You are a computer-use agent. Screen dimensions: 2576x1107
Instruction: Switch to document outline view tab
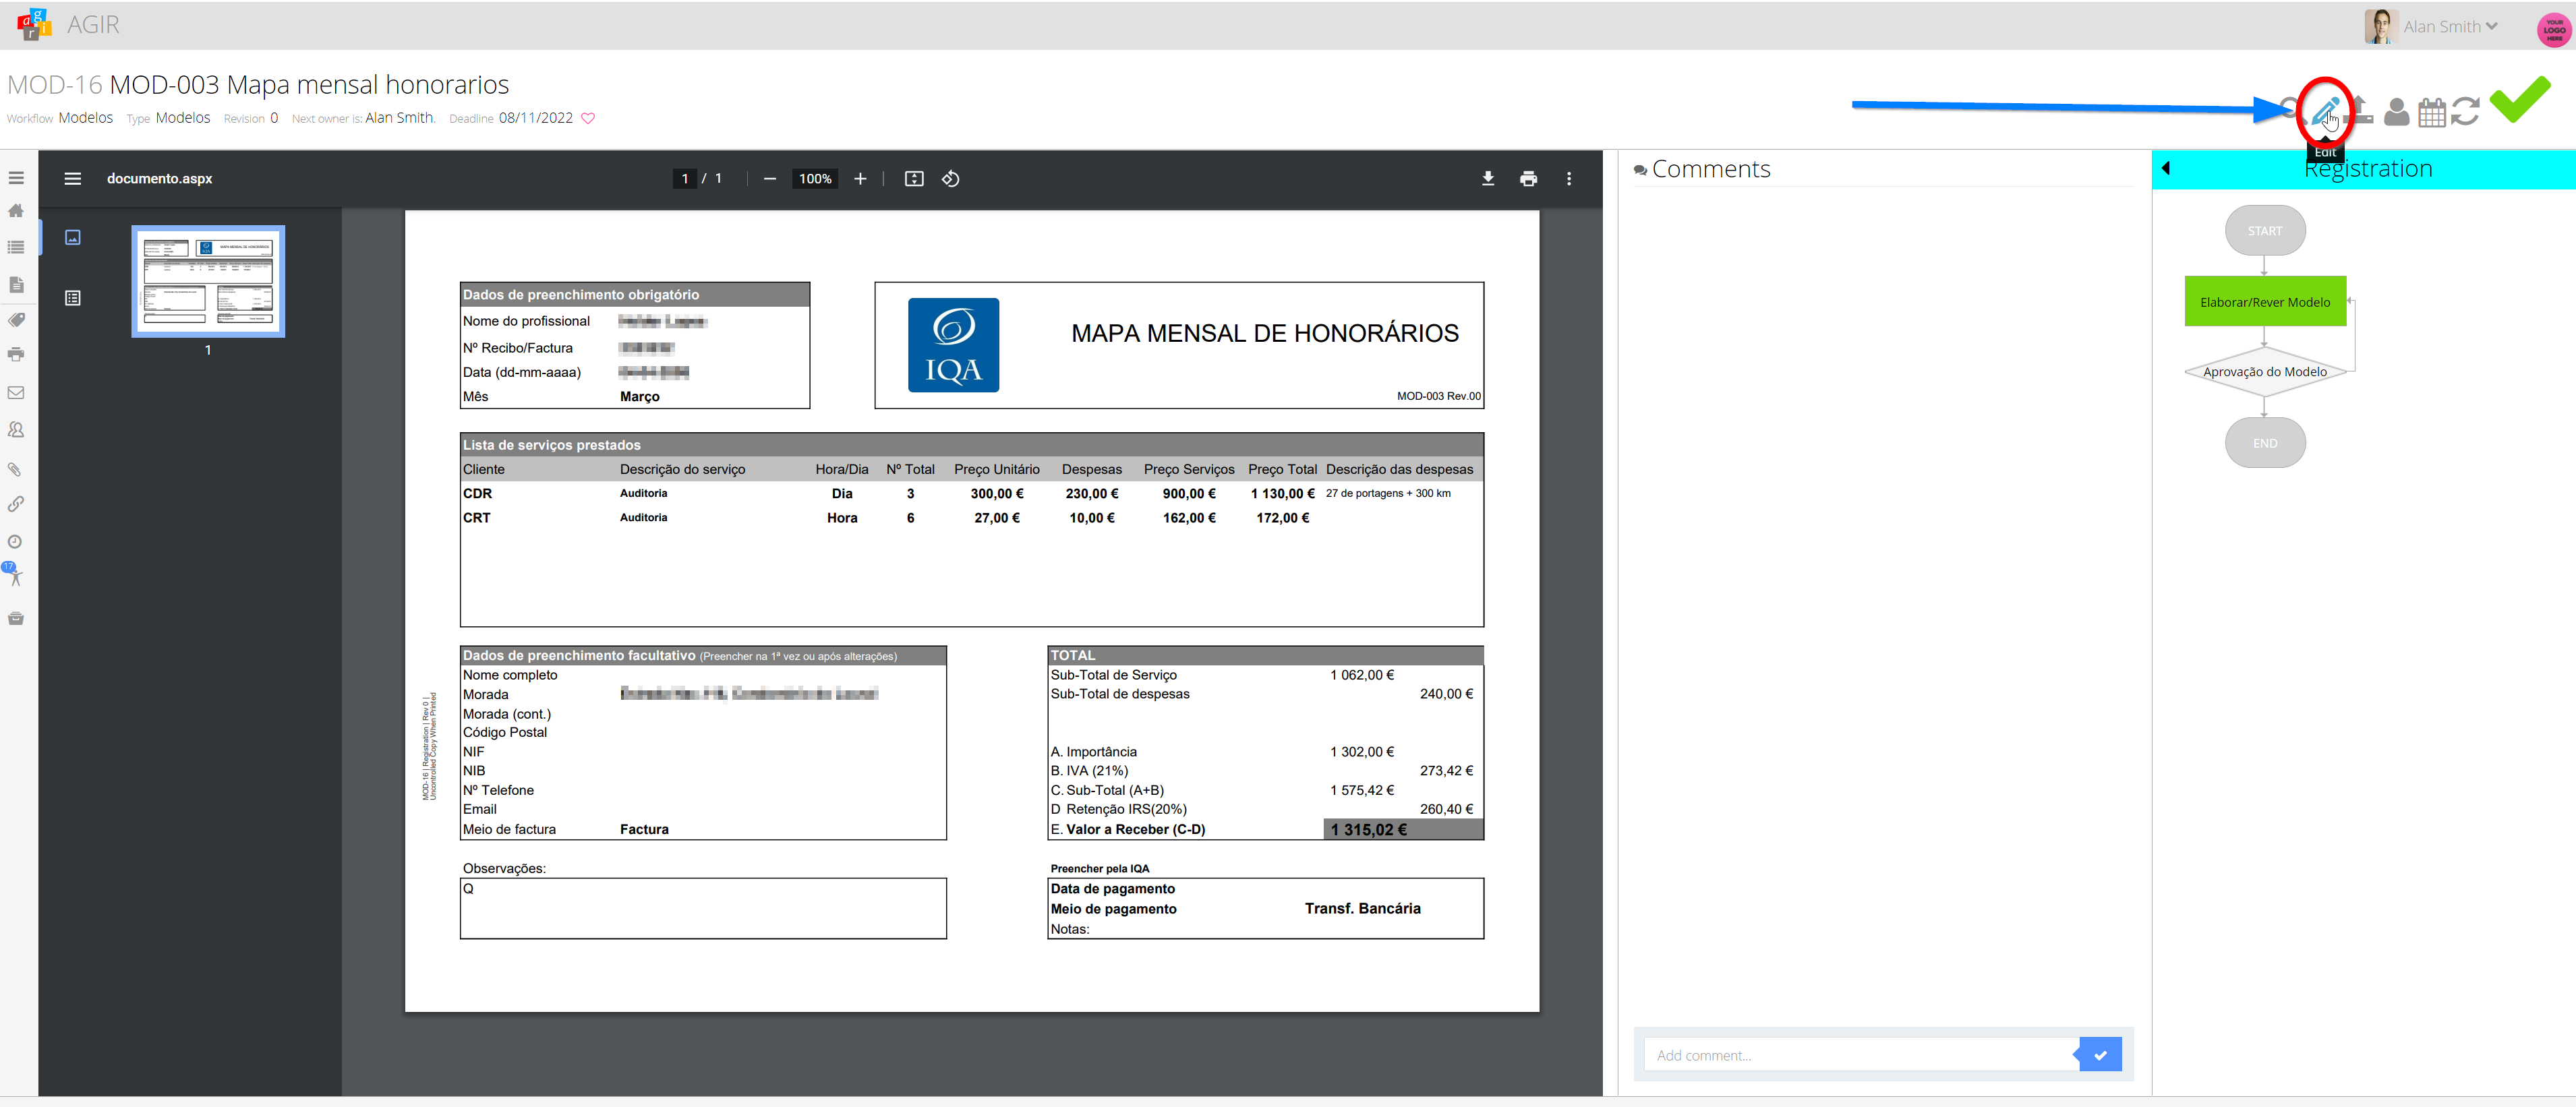(x=73, y=298)
